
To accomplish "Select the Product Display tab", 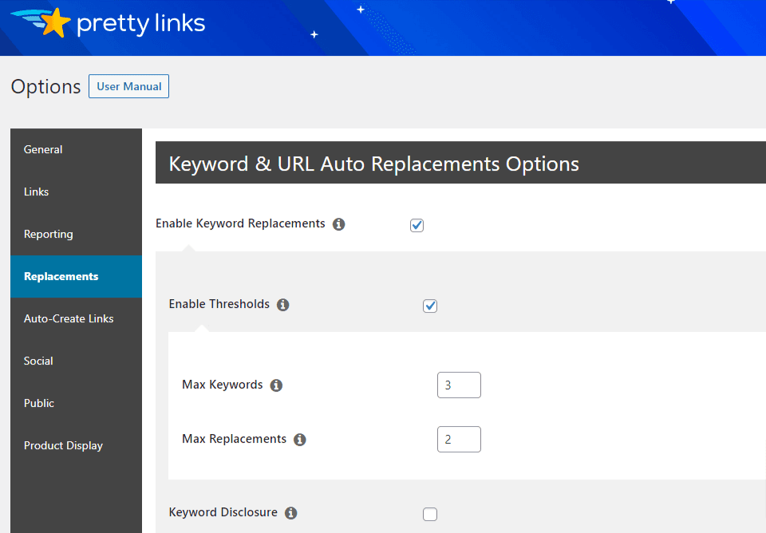I will [63, 445].
